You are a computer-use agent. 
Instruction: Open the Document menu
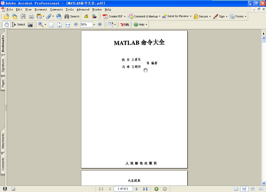click(x=41, y=10)
